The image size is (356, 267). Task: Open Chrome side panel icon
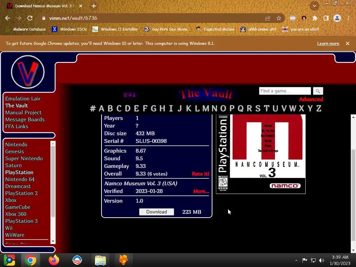point(326,18)
